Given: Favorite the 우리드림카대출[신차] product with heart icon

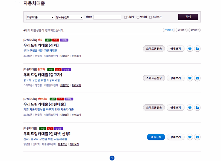Looking at the screenshot, I should point(190,49).
